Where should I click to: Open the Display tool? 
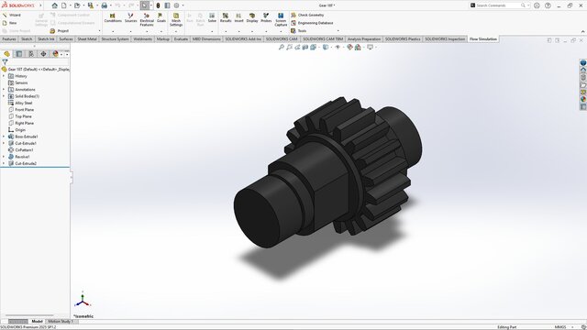[252, 18]
